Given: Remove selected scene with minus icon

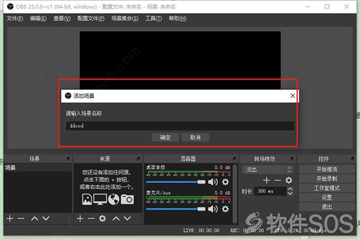Looking at the screenshot, I should point(21,219).
